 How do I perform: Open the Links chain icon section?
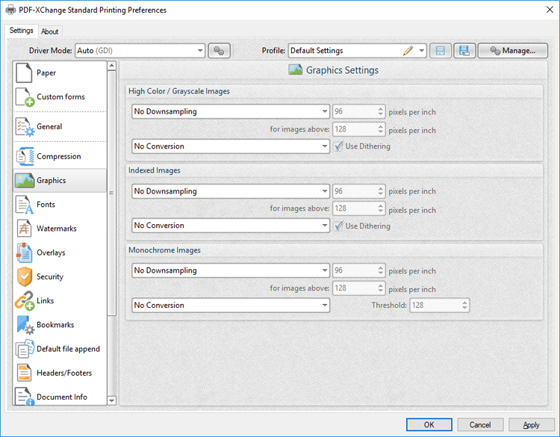pos(25,300)
